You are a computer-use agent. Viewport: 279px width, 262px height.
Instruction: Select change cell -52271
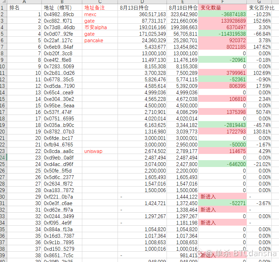pyautogui.click(x=222, y=203)
